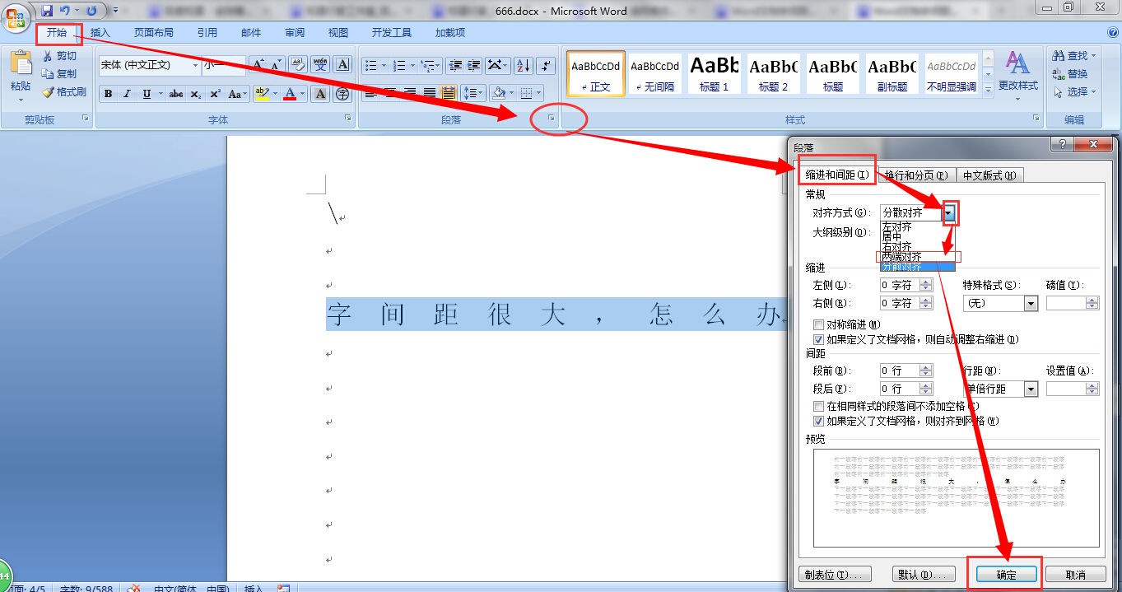This screenshot has width=1122, height=592.
Task: Open the font size dropdown 小一
Action: 240,65
